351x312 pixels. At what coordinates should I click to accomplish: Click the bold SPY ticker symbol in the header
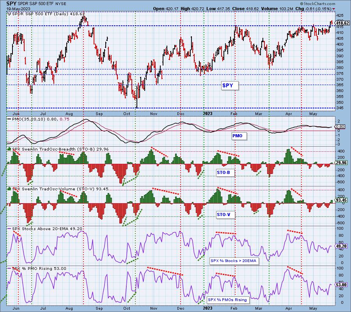point(11,4)
